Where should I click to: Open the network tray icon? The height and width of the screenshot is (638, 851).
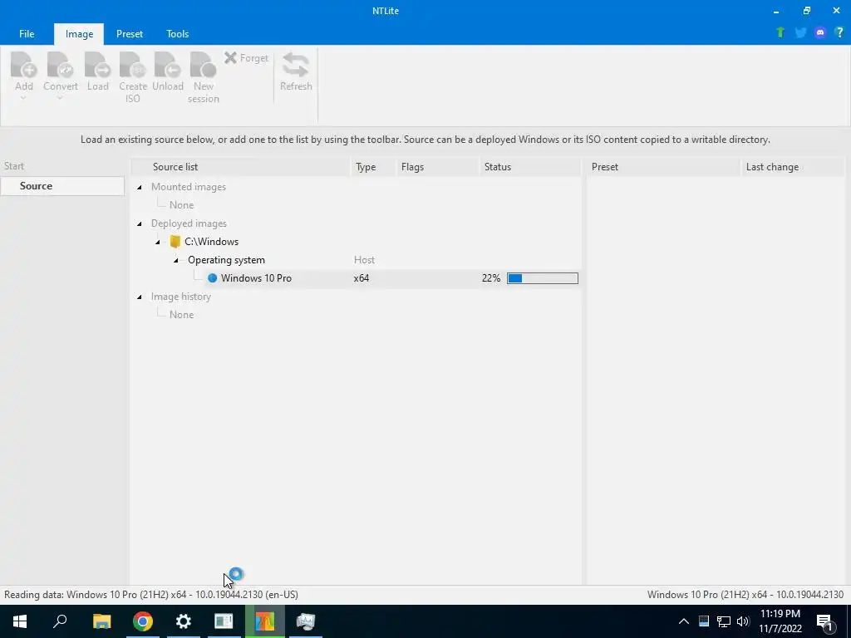pos(724,621)
